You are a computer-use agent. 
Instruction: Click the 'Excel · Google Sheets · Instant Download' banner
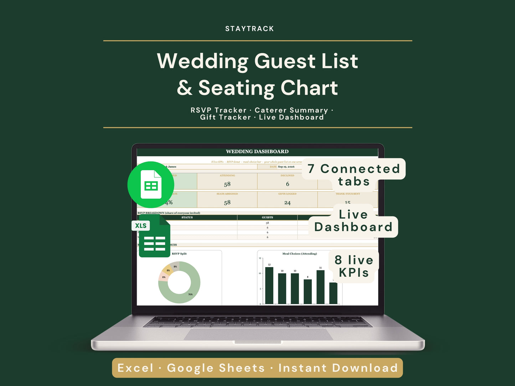[x=257, y=368]
